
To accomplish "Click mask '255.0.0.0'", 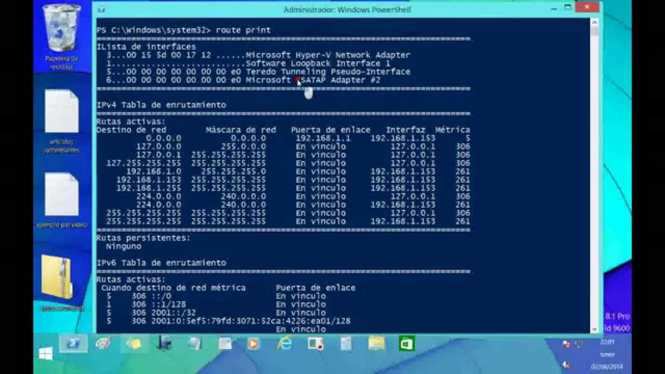I will point(243,146).
